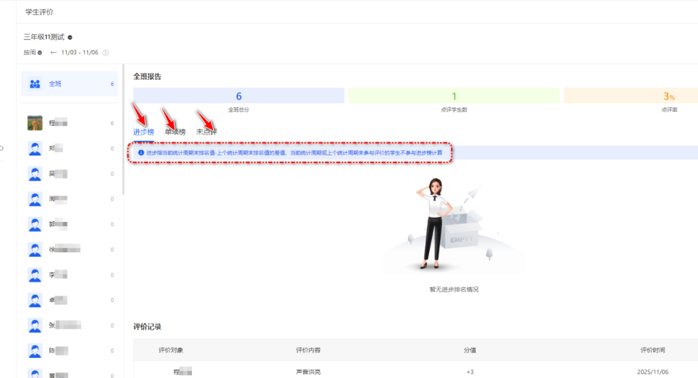Go to previous week with left arrow
This screenshot has width=698, height=378.
(54, 52)
